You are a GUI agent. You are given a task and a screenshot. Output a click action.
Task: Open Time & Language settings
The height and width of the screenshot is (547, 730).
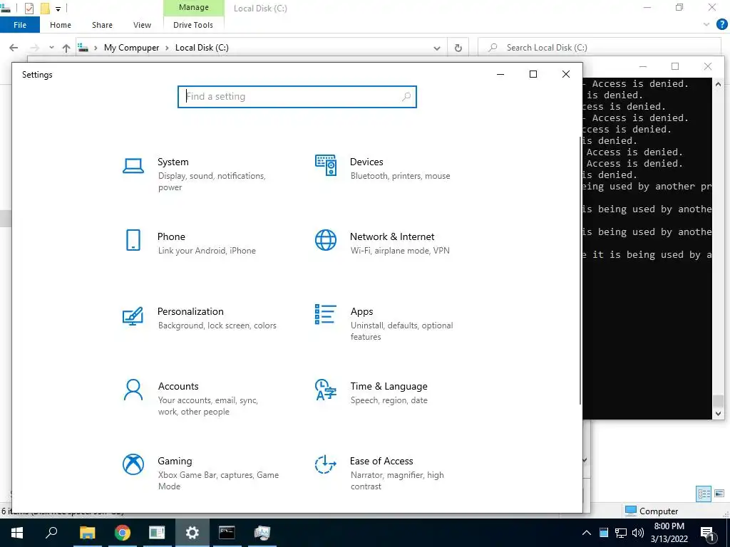pyautogui.click(x=389, y=387)
